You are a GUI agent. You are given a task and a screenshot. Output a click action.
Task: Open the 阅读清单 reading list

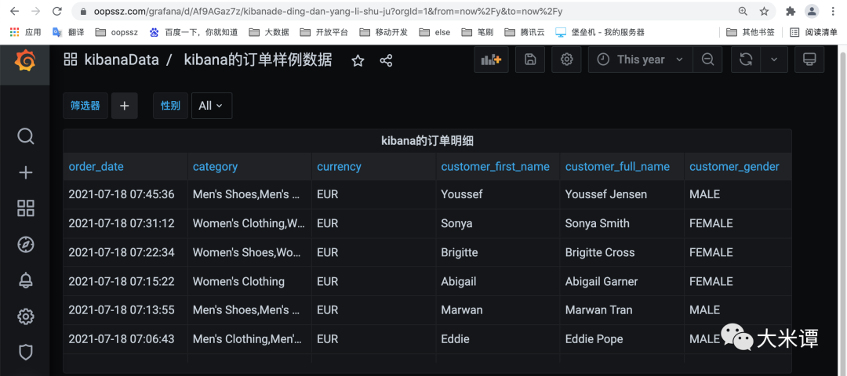click(813, 32)
